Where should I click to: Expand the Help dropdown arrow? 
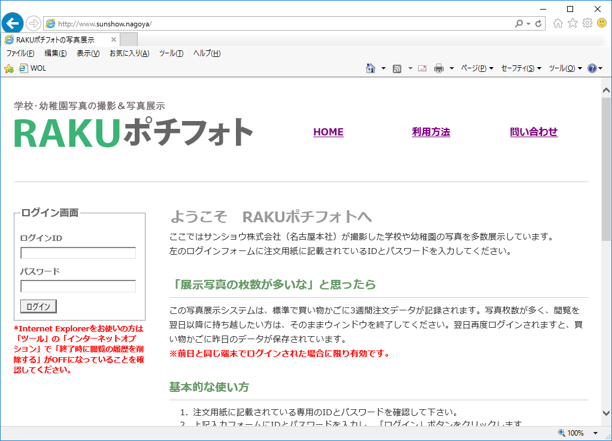[x=600, y=68]
